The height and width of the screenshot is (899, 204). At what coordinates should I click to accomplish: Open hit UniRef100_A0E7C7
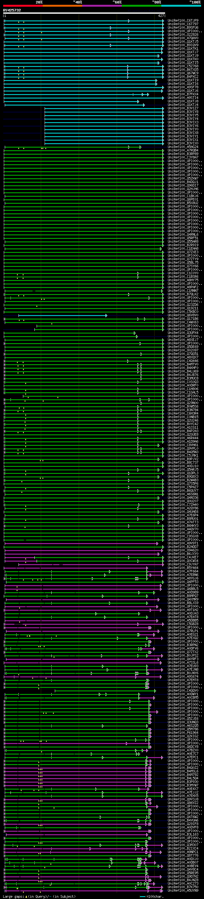point(183,754)
